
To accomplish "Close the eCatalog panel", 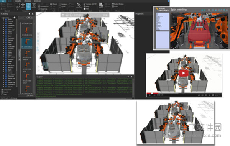I will pyautogui.click(x=33, y=14).
